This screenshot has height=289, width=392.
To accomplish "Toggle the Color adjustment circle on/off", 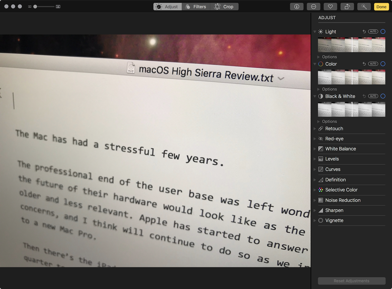I will click(383, 64).
